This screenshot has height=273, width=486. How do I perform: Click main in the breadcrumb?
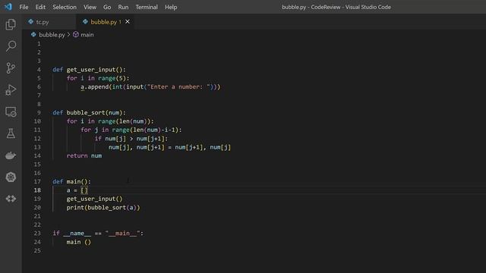pos(87,35)
